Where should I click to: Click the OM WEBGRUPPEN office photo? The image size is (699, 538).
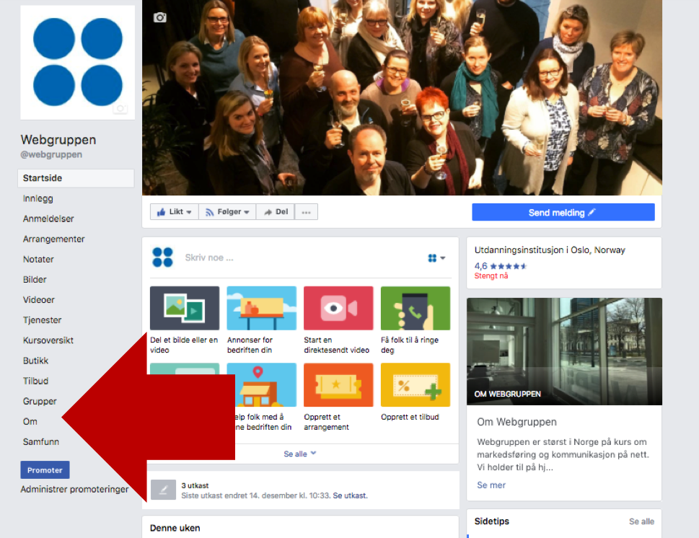click(x=564, y=351)
